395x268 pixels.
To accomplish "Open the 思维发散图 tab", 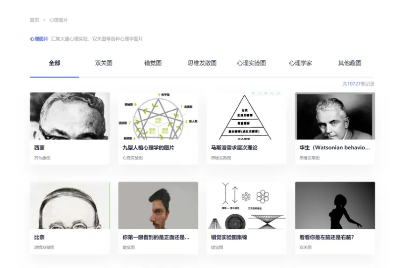I will click(x=202, y=63).
